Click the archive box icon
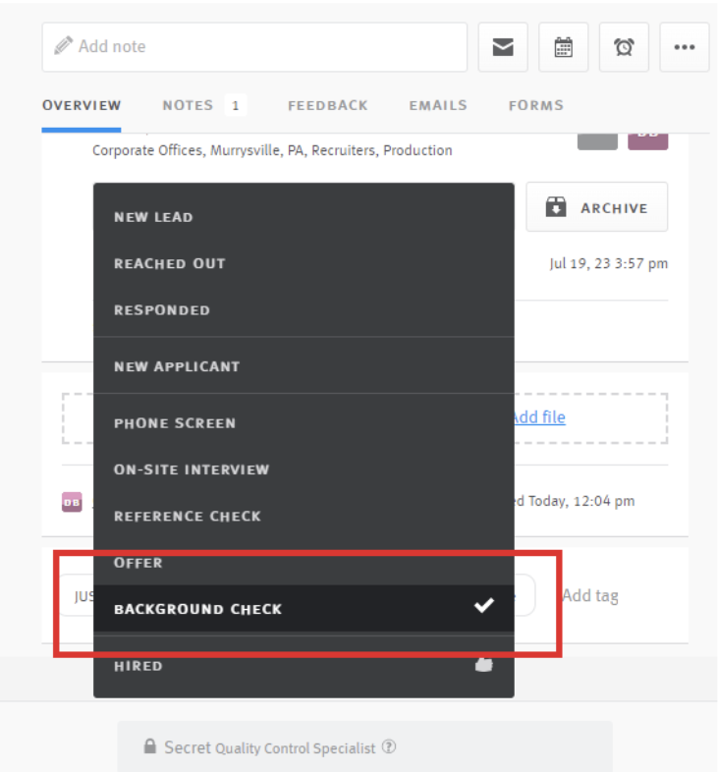Screen dimensions: 719x772 pos(556,207)
